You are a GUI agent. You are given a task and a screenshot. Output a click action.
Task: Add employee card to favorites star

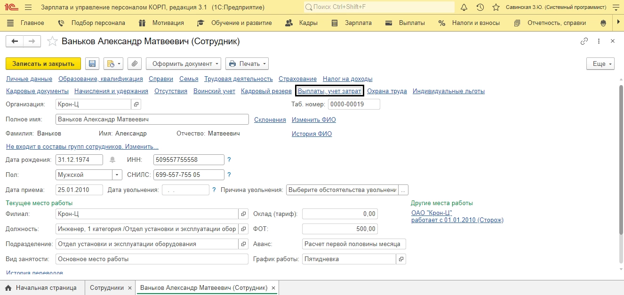(53, 41)
